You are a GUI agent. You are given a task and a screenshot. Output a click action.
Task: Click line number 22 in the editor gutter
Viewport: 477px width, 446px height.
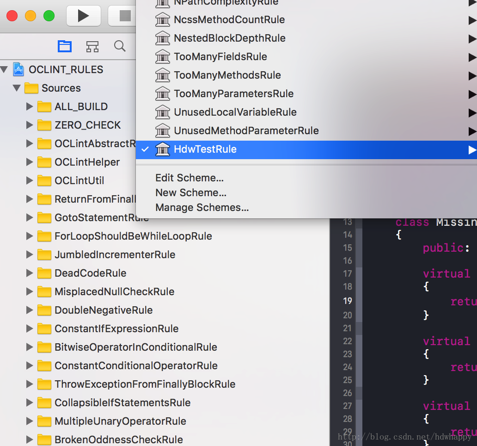point(348,341)
